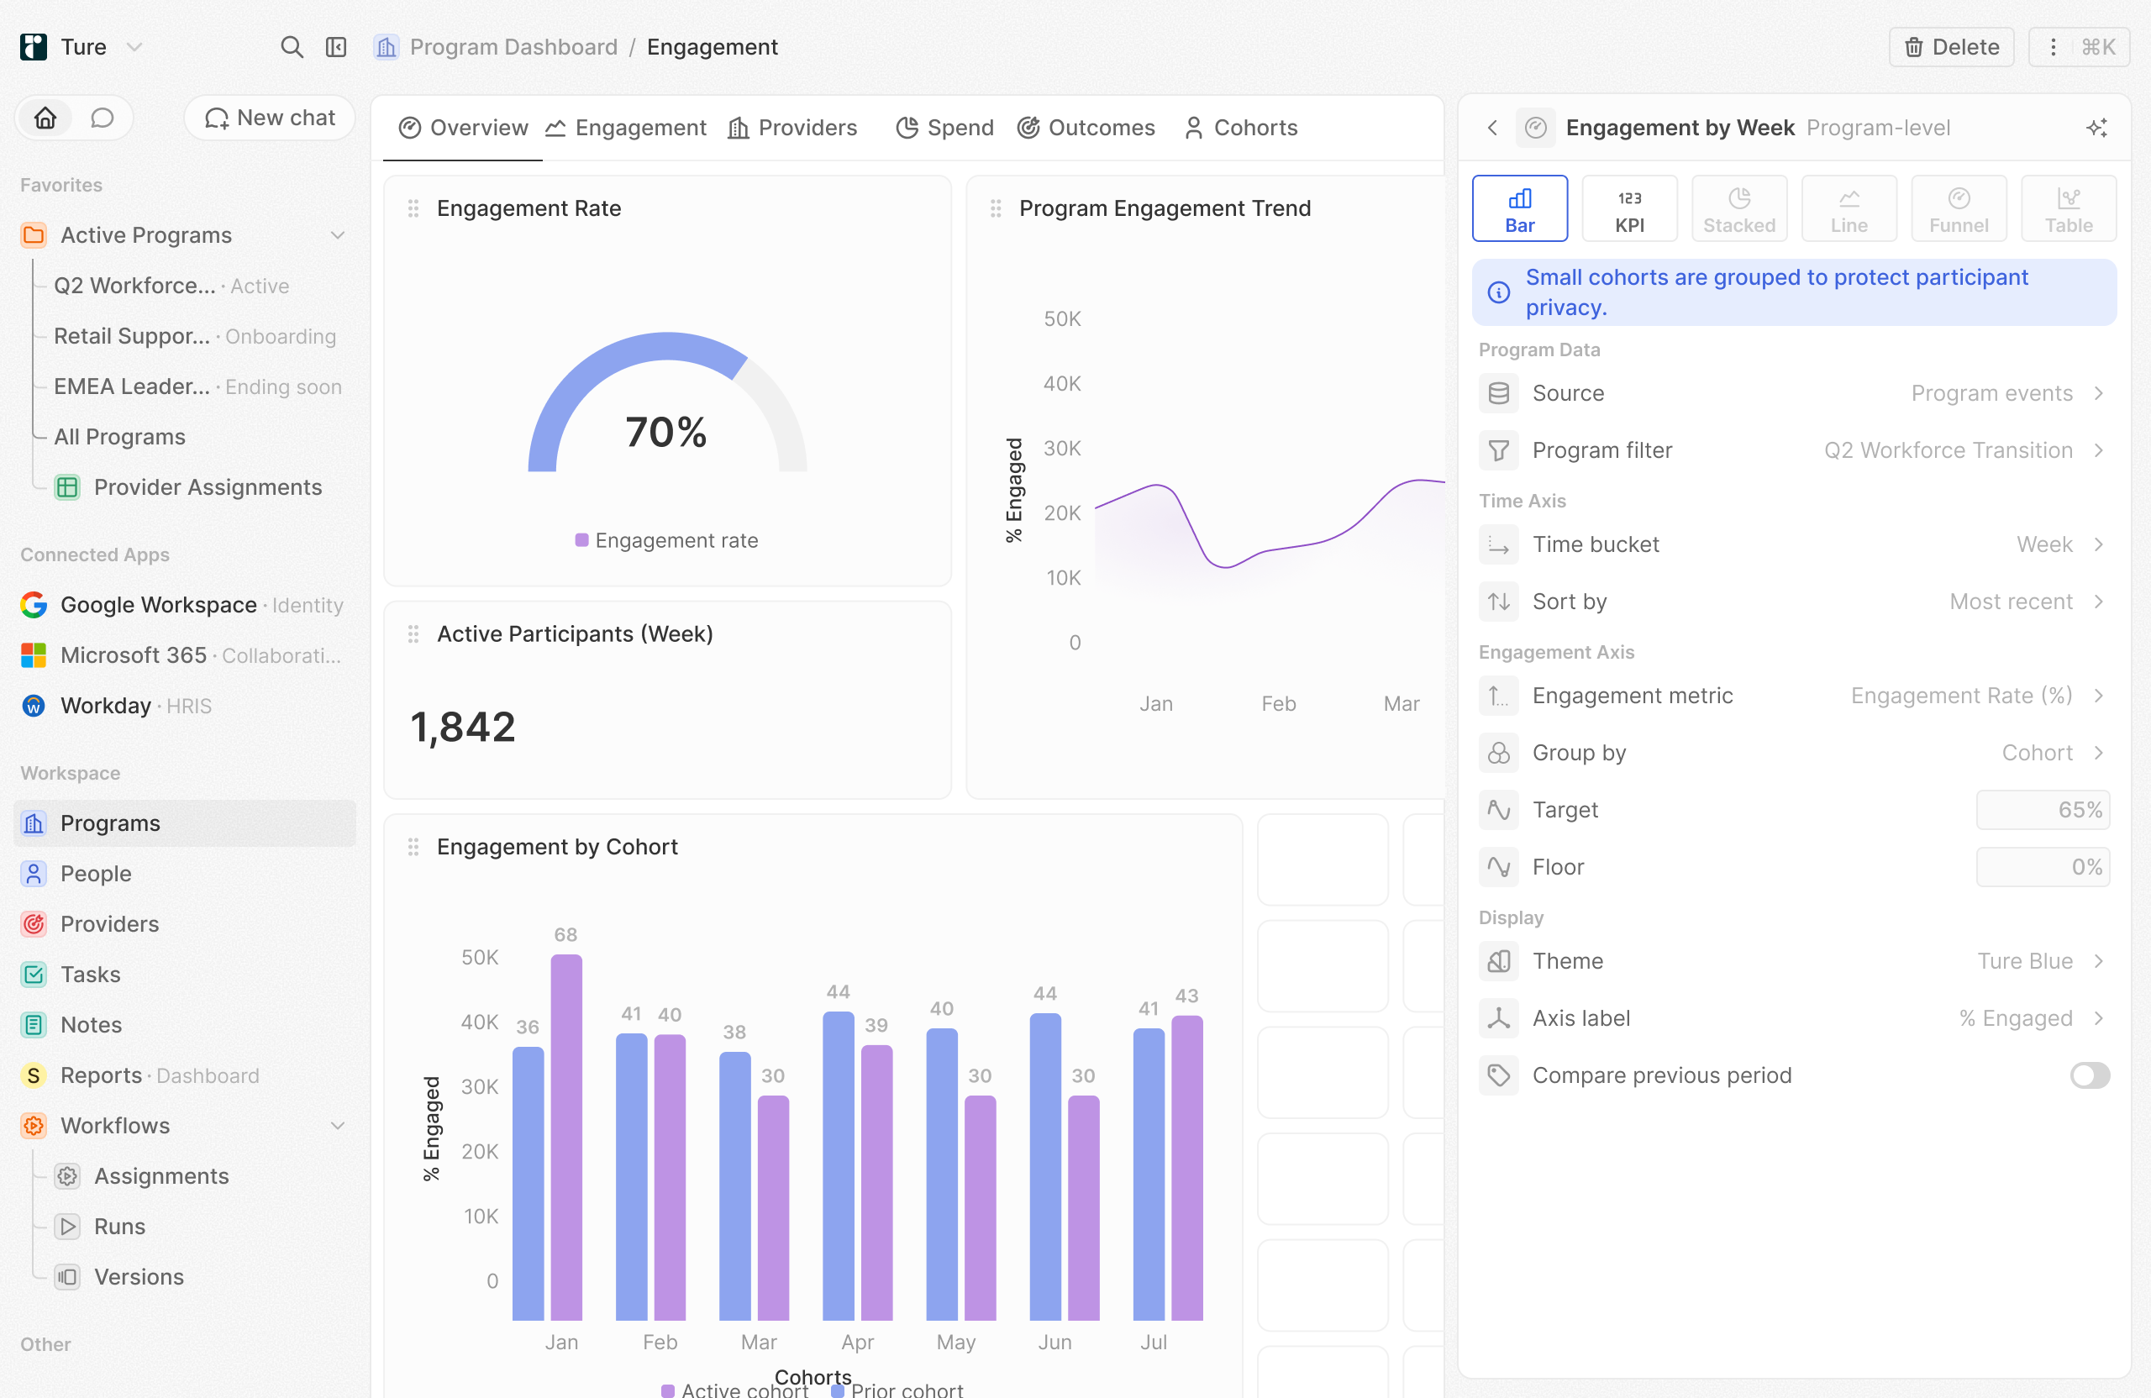Image resolution: width=2151 pixels, height=1398 pixels.
Task: Click the AI sparkle icon in panel header
Action: coord(2096,128)
